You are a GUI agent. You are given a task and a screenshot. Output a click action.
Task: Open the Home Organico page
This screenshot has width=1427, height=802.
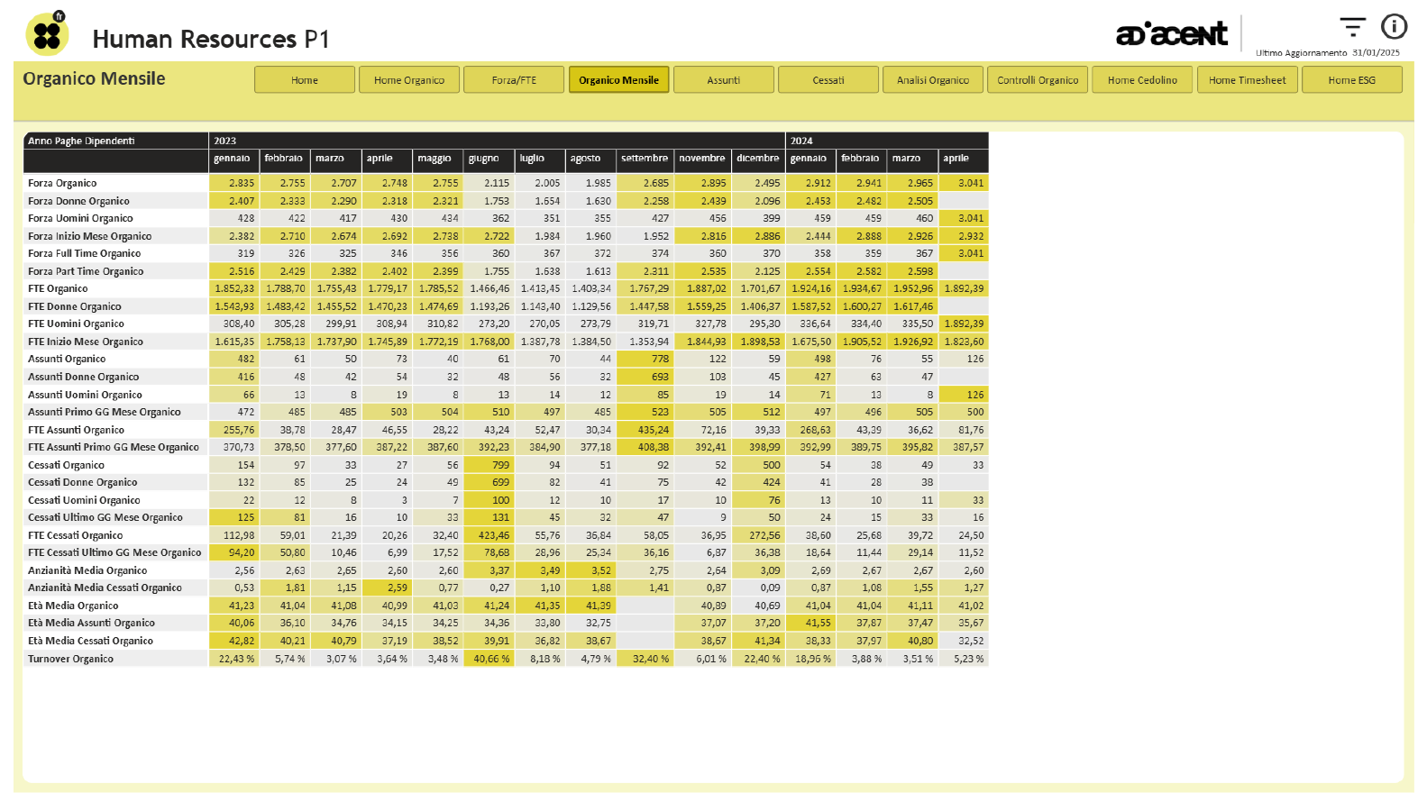point(409,80)
